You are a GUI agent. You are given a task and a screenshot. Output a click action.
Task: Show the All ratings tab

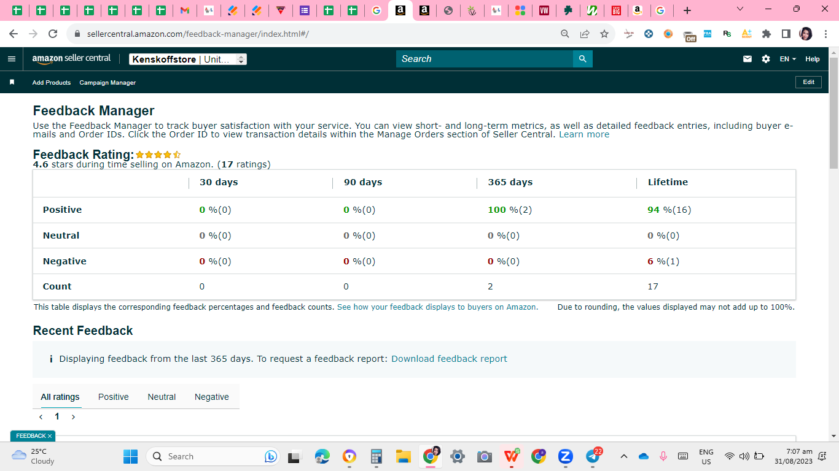coord(60,397)
